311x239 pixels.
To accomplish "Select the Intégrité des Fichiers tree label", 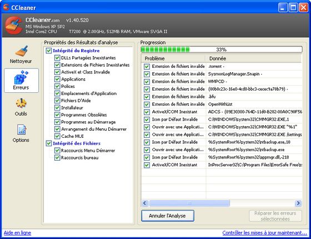I will click(x=77, y=143).
